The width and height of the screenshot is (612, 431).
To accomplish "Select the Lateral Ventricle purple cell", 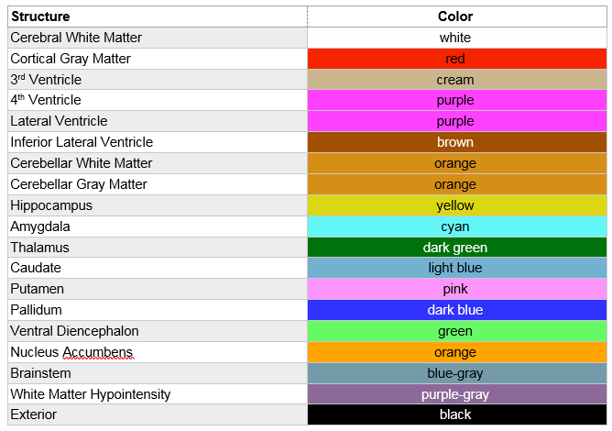I will coord(456,121).
